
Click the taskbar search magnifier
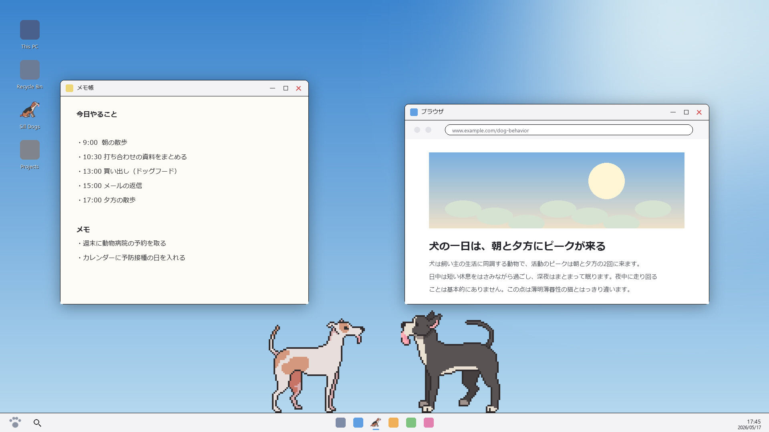37,423
